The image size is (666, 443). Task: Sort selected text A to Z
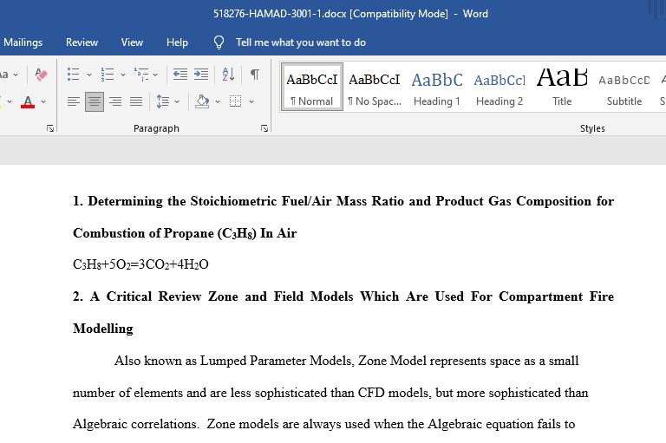point(228,75)
